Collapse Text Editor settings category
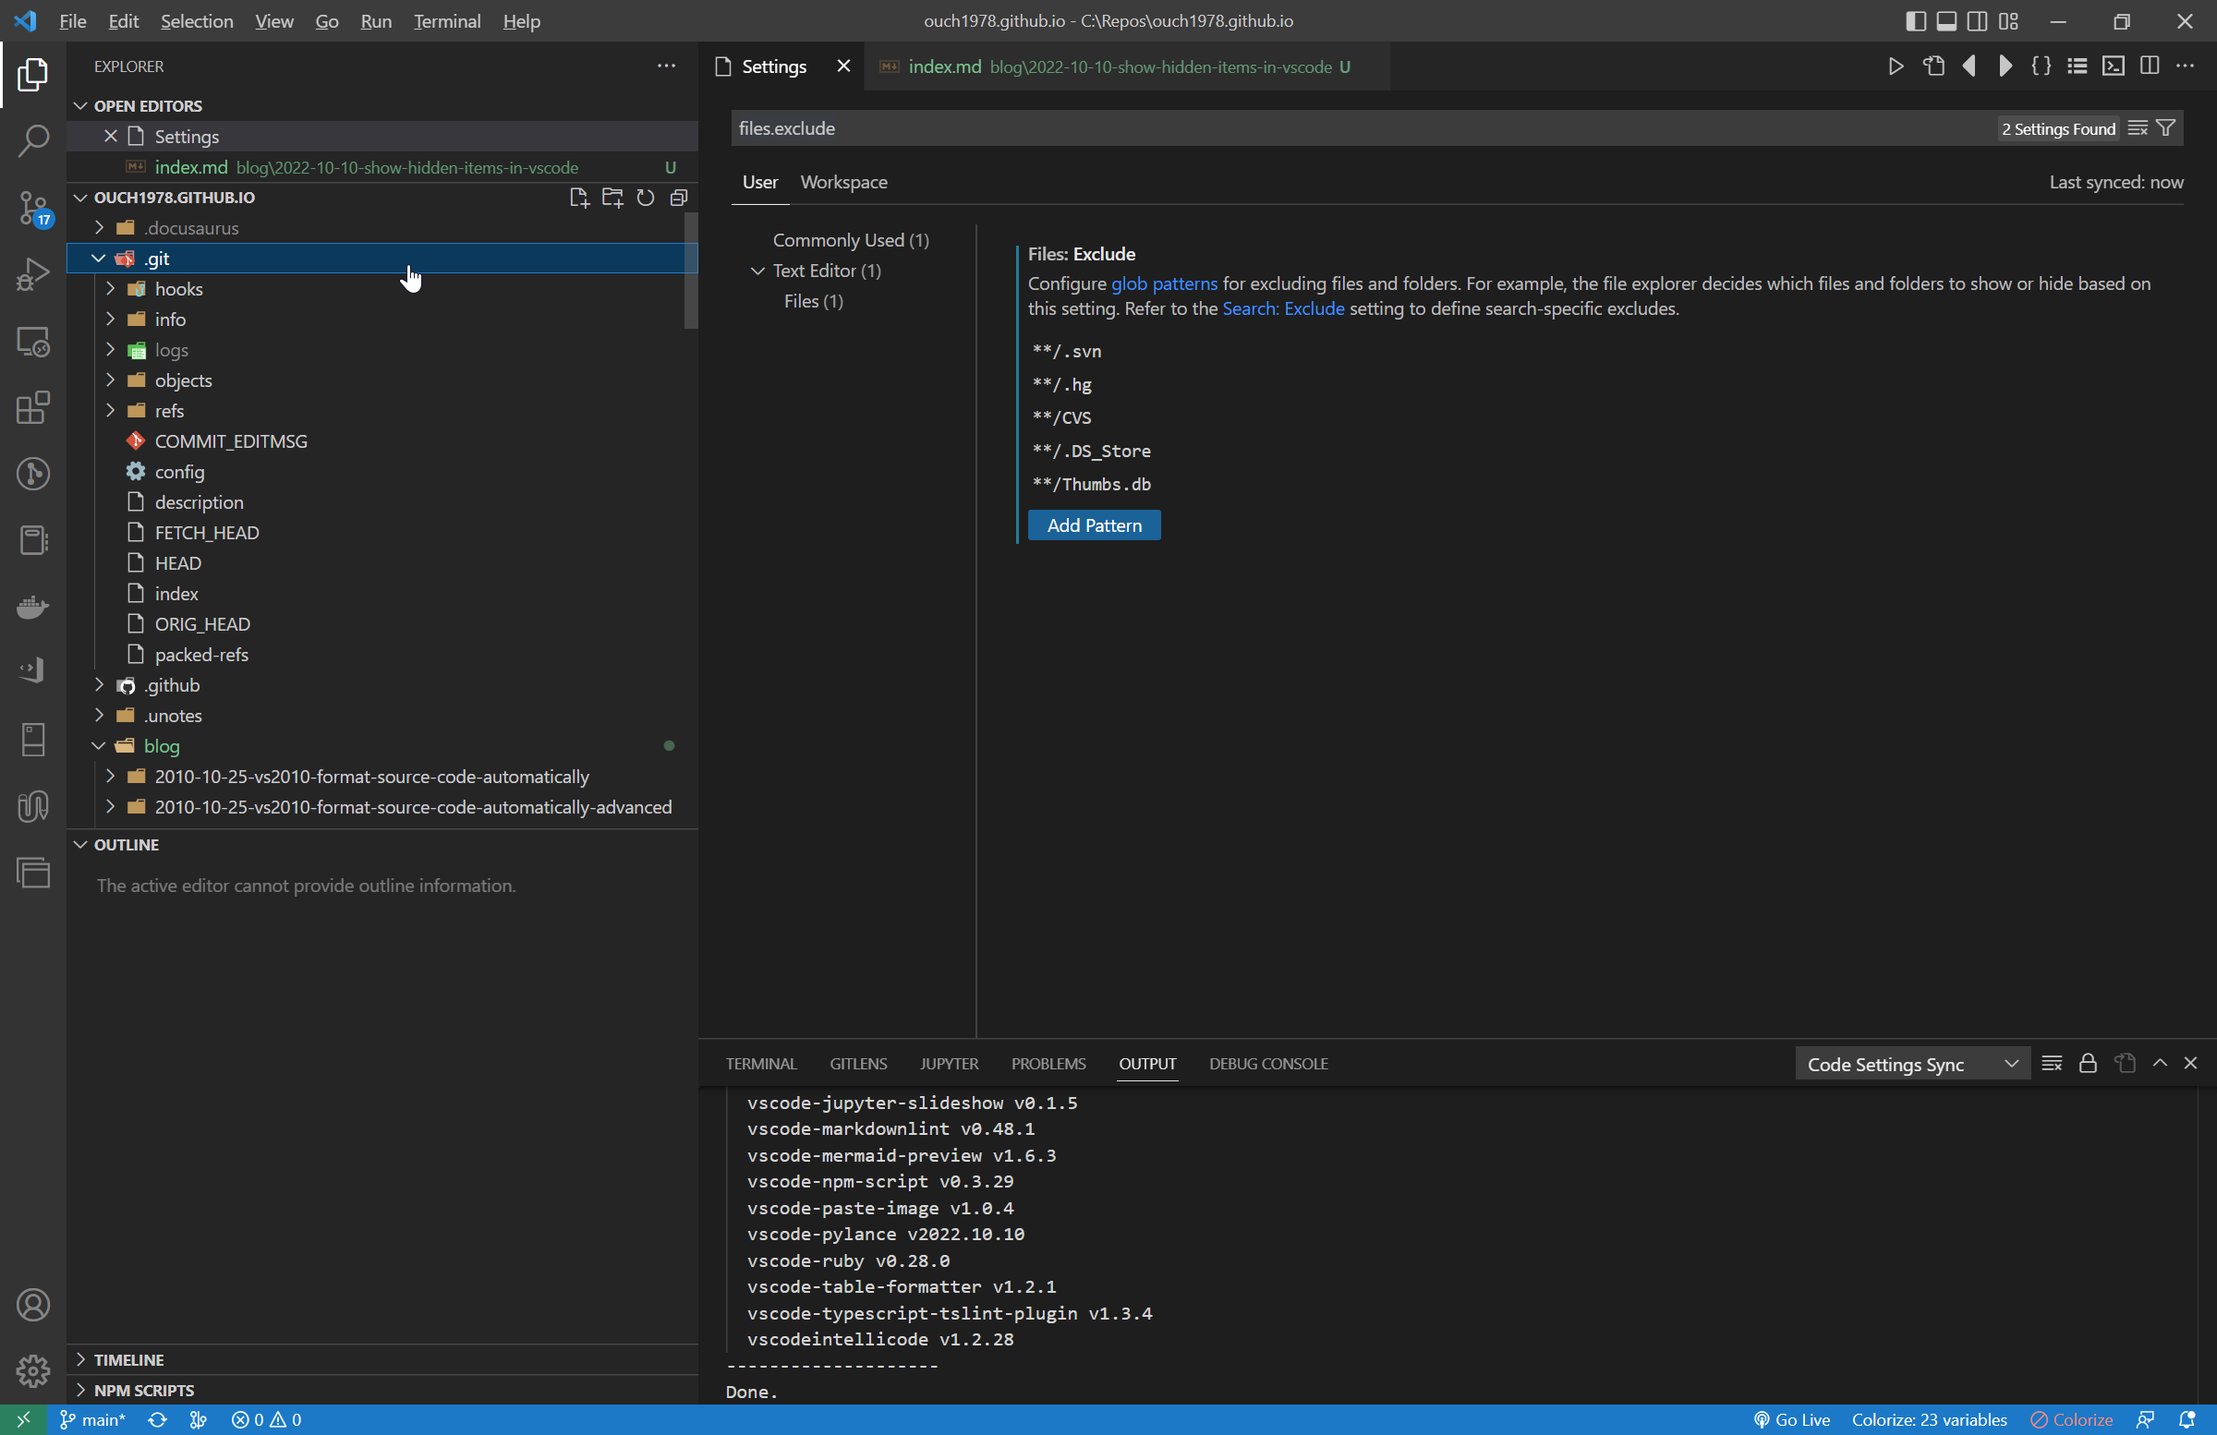Screen dimensions: 2217x1435 pyautogui.click(x=758, y=271)
